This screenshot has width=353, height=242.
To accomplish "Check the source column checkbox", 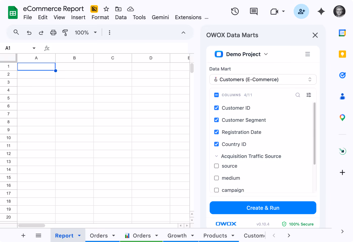I will (216, 166).
